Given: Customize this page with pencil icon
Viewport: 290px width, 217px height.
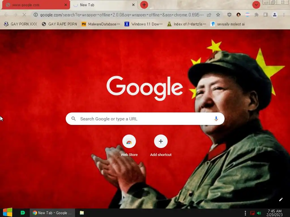Looking at the screenshot, I should coord(281,199).
